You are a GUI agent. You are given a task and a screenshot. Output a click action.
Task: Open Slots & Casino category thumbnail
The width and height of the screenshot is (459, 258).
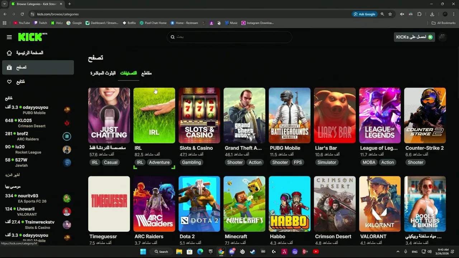click(x=199, y=115)
